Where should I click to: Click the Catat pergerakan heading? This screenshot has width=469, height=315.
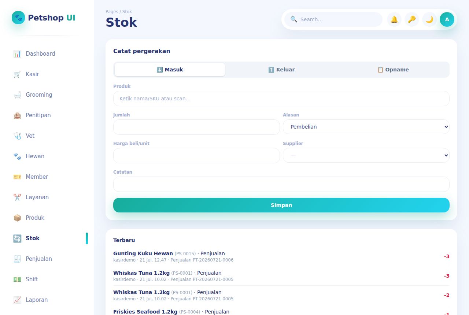(142, 51)
